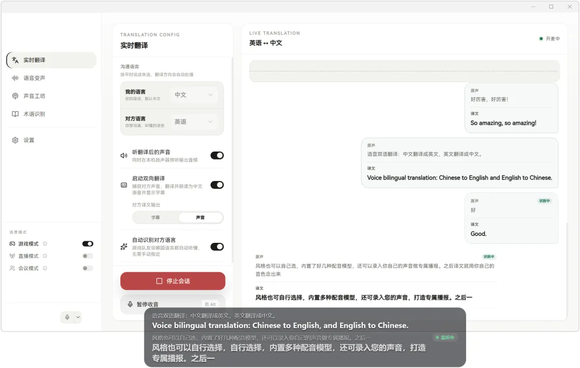This screenshot has height=368, width=580.
Task: Switch off 游戏模式 toggle
Action: (x=88, y=244)
